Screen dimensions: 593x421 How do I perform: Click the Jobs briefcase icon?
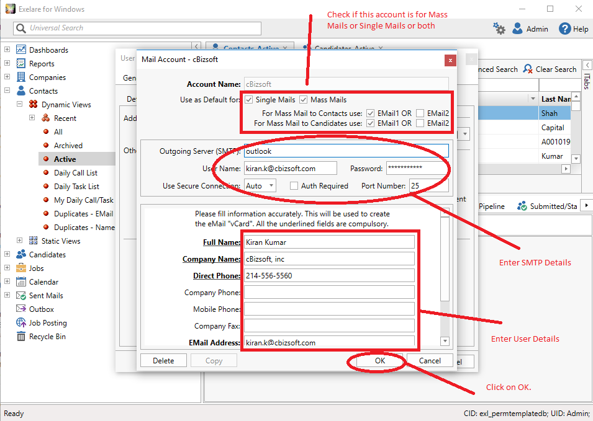point(20,268)
